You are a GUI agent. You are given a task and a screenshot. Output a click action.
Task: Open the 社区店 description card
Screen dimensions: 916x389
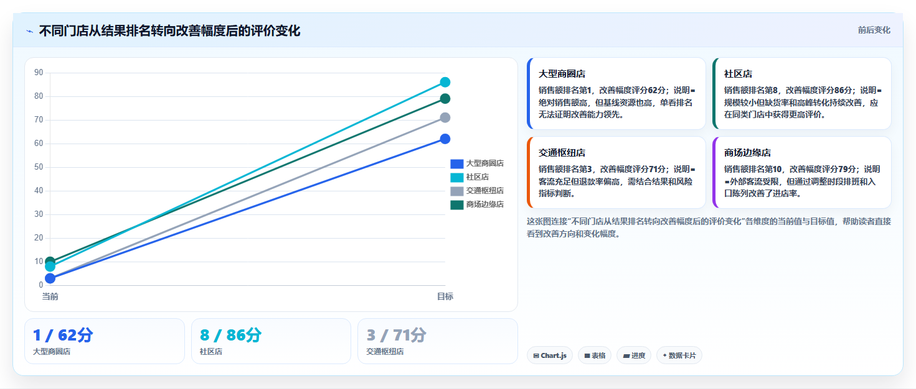pos(802,94)
